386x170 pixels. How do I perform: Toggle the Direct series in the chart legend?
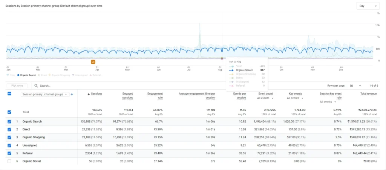[42, 75]
